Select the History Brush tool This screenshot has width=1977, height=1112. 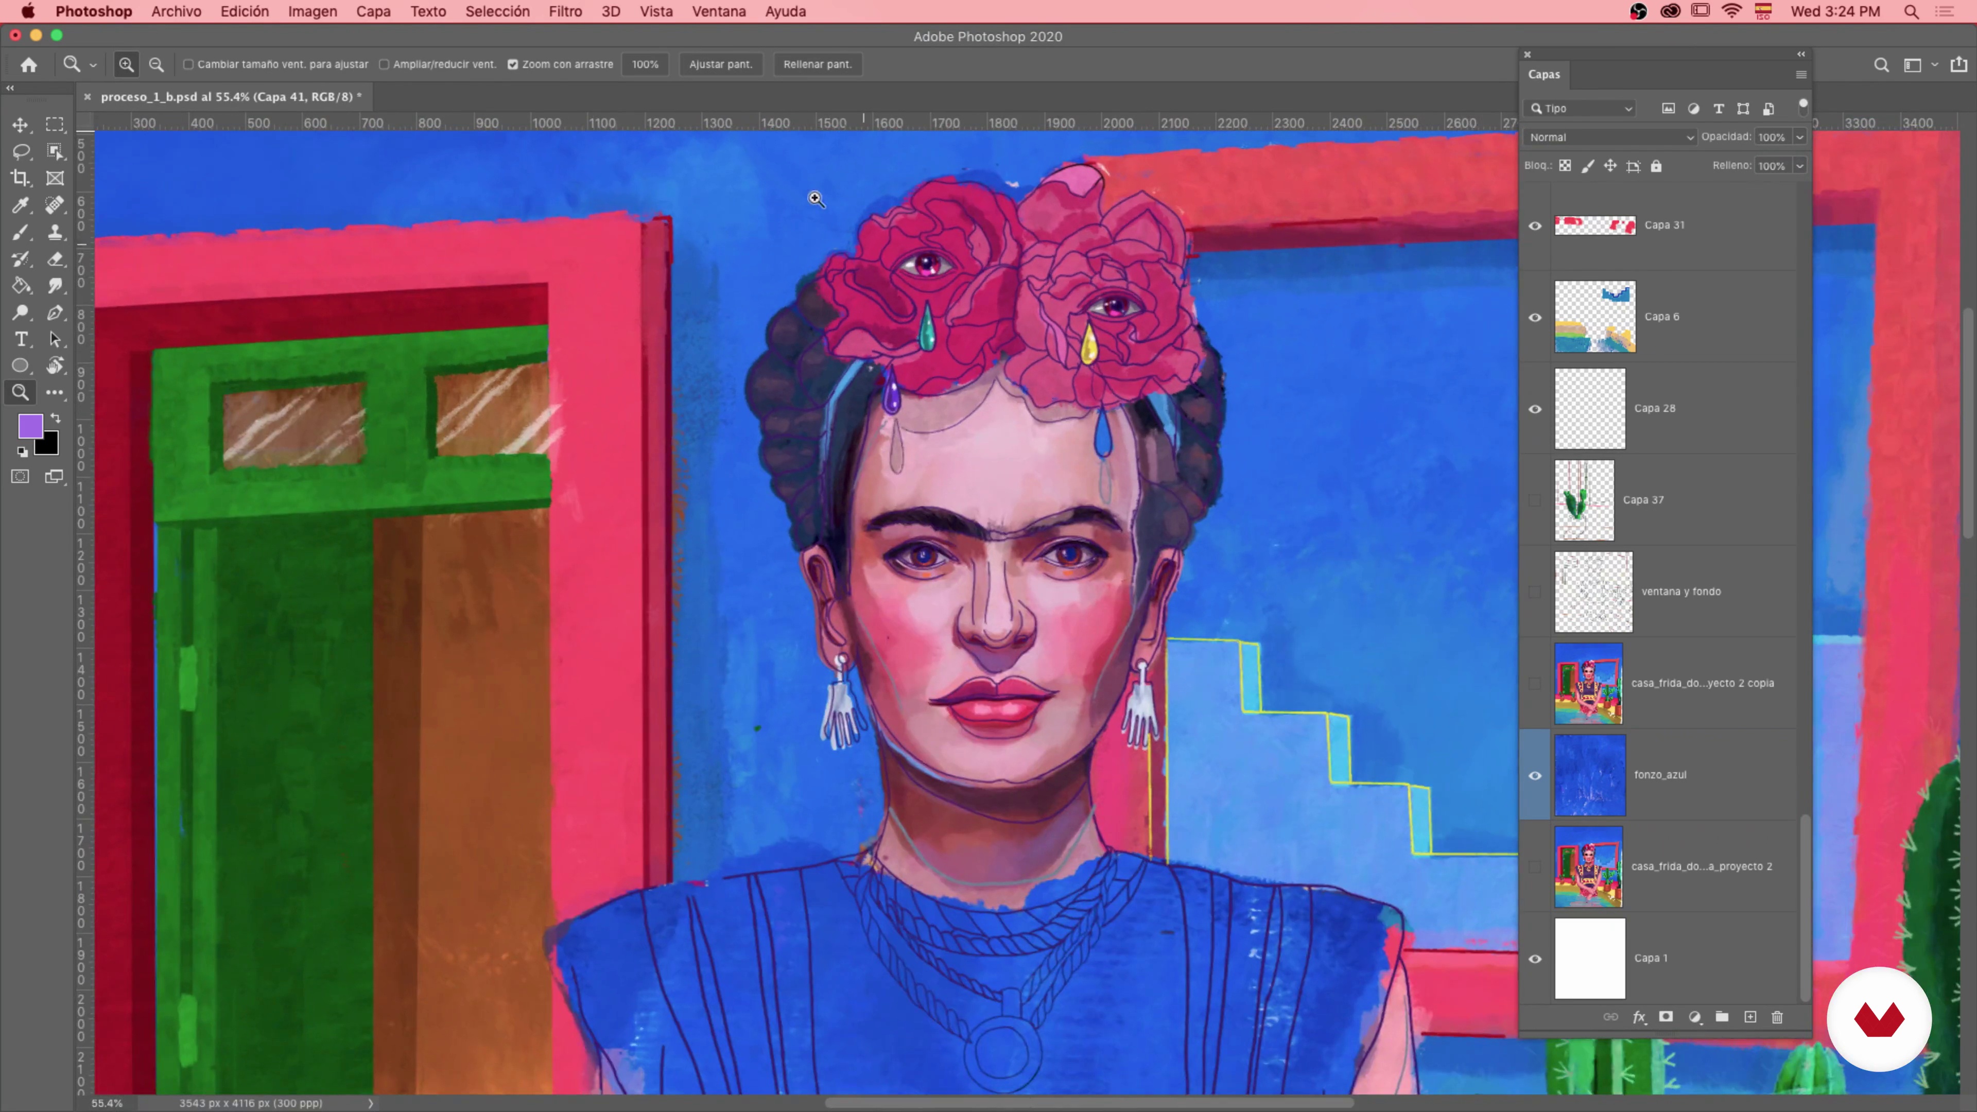pos(21,258)
